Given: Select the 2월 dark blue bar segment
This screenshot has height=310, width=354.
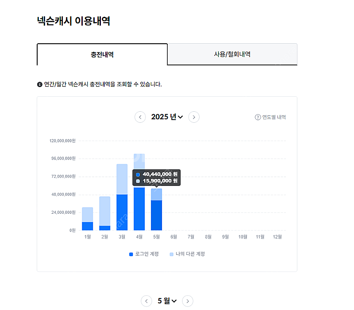Looking at the screenshot, I should tap(105, 228).
